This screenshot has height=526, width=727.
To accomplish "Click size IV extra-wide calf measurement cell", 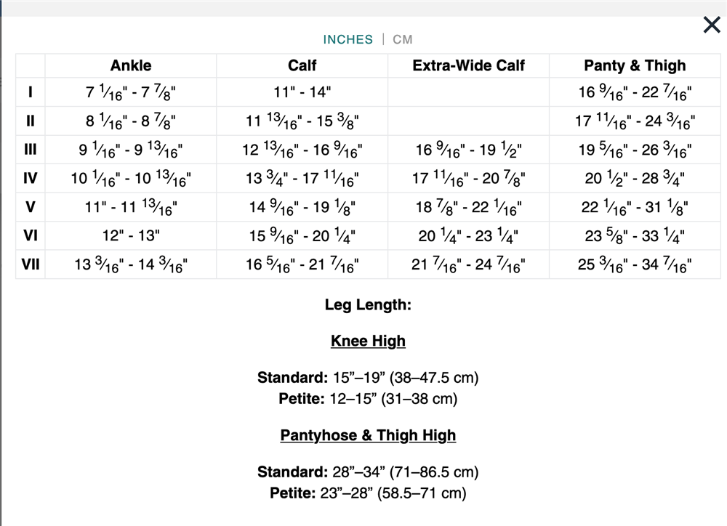I will tap(468, 179).
